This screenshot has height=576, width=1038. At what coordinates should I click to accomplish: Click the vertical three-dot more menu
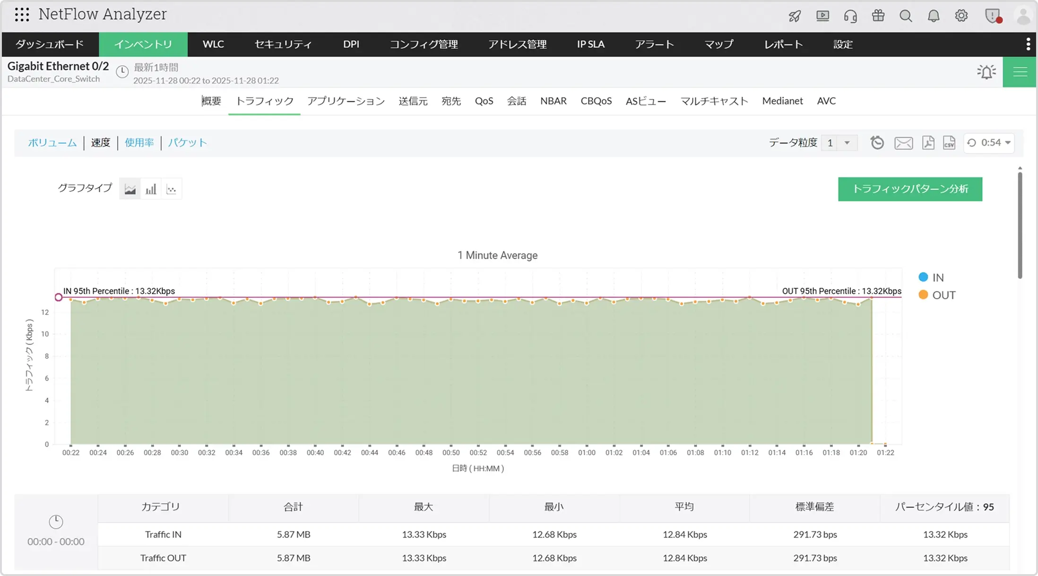click(x=1028, y=44)
